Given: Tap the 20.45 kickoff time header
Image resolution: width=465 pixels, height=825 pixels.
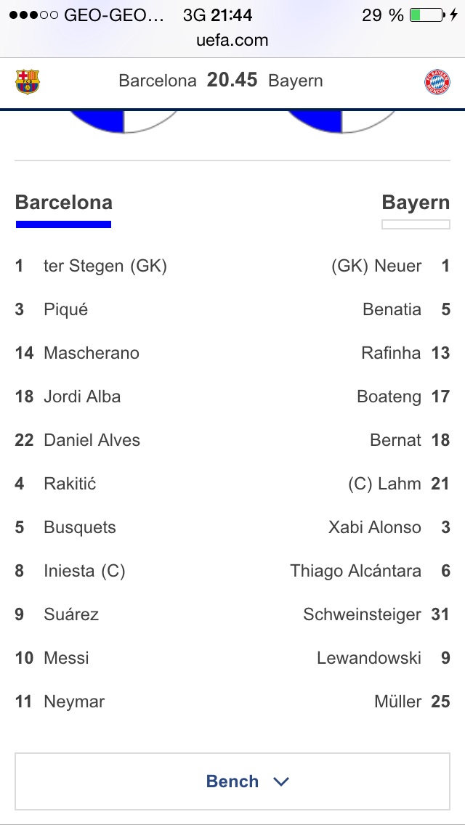Looking at the screenshot, I should pos(232,81).
